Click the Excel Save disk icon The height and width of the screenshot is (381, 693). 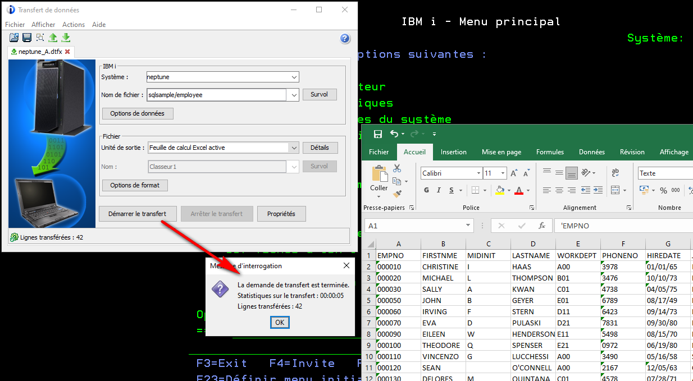(x=378, y=134)
